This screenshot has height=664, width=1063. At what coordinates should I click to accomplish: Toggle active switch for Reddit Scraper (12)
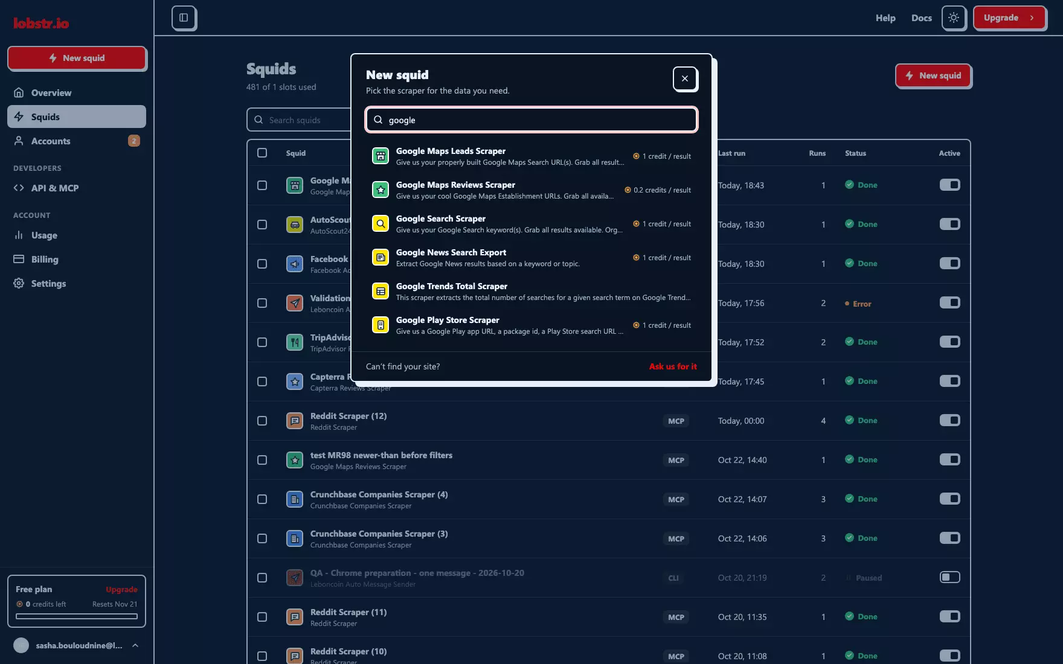(x=949, y=420)
